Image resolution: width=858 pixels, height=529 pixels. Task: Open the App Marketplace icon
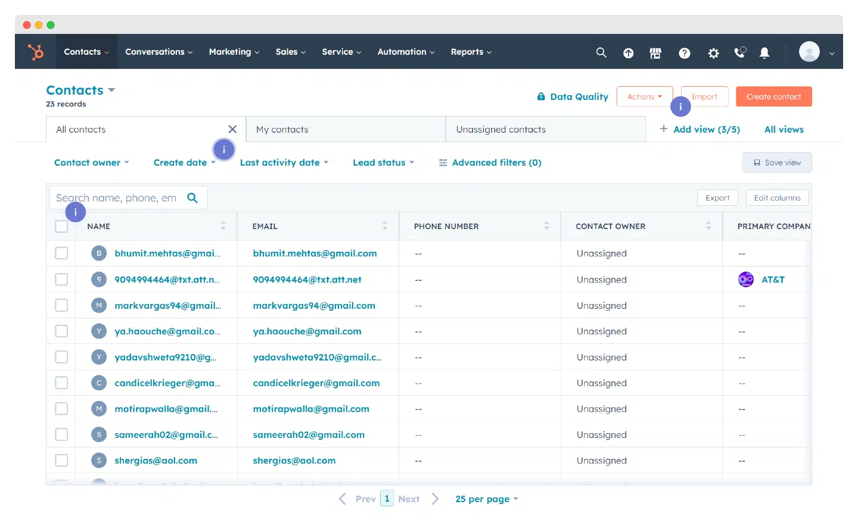click(655, 52)
